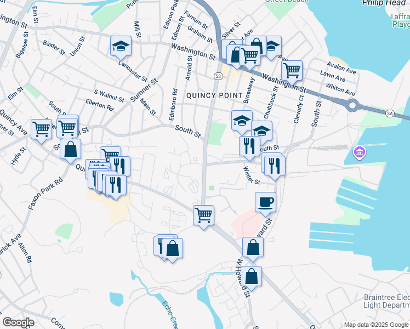
Task: Open the school marker directly below Quincy Point label
Action: tap(242, 121)
